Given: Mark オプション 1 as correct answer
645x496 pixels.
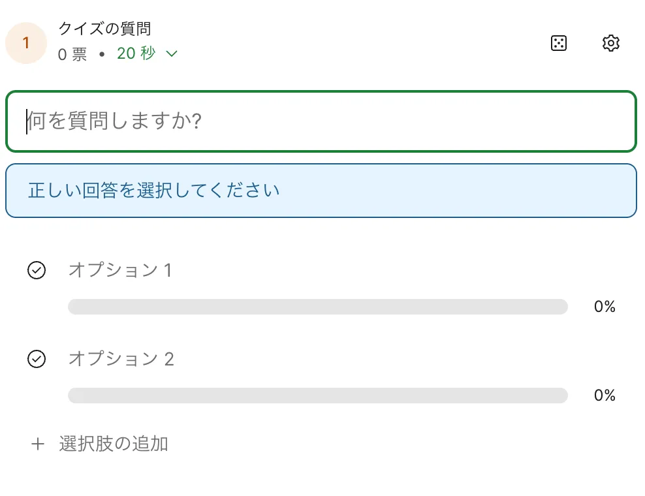Looking at the screenshot, I should coord(37,270).
